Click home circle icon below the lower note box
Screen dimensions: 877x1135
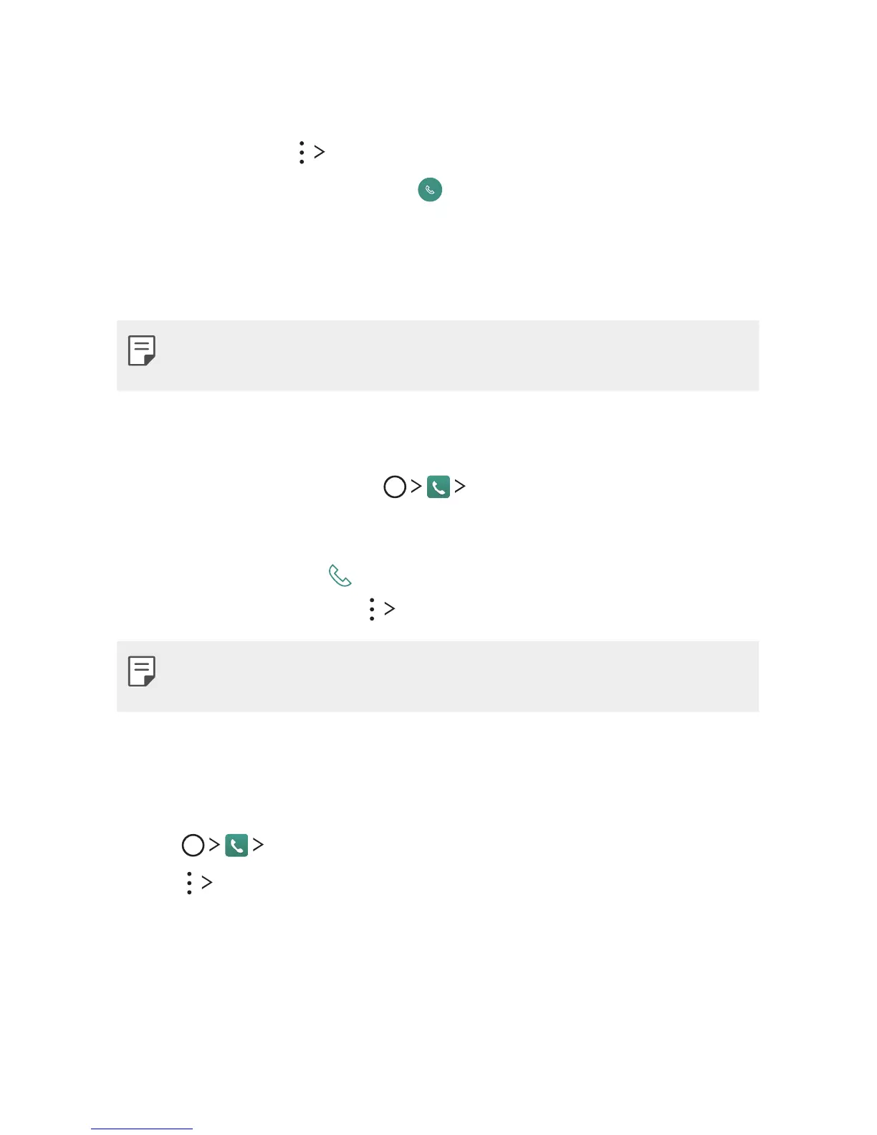pyautogui.click(x=193, y=846)
